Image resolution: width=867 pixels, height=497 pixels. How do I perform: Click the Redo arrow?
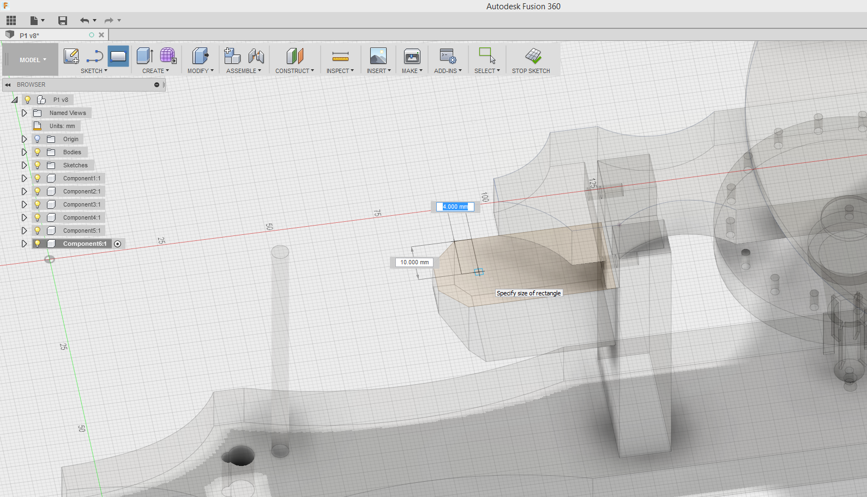109,21
